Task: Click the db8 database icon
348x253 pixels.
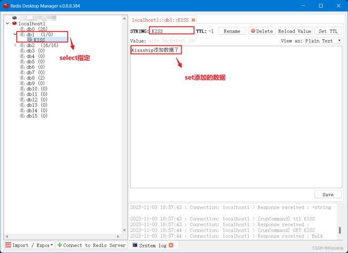Action: pos(22,78)
